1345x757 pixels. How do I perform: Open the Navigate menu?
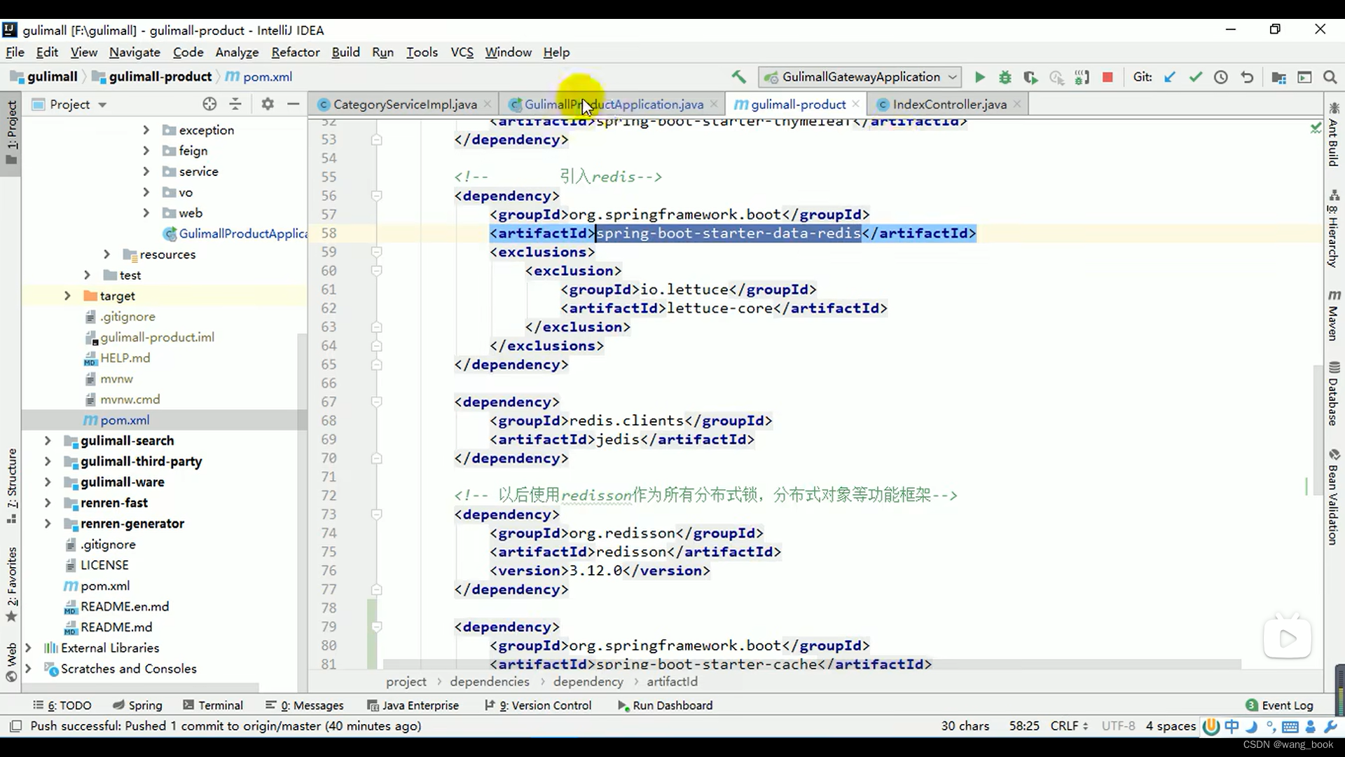[134, 53]
